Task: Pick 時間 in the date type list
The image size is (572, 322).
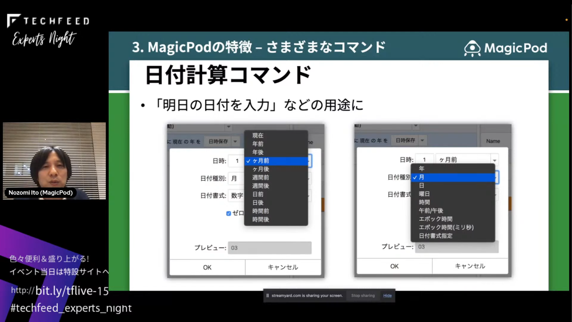Action: 453,202
